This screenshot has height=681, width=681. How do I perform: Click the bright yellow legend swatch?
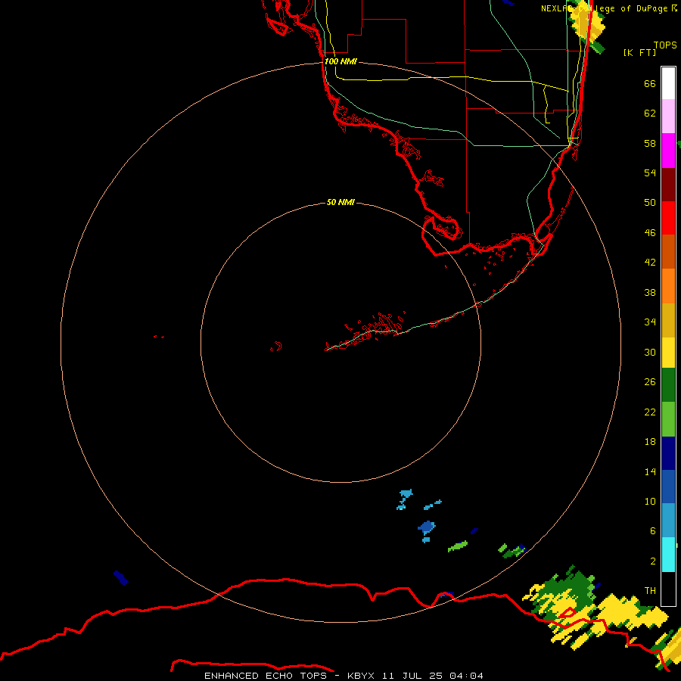[x=668, y=353]
